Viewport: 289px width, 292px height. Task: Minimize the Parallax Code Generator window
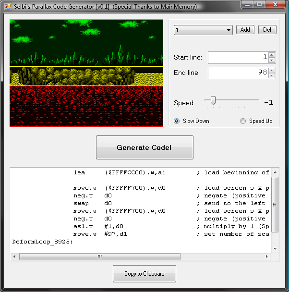point(247,5)
